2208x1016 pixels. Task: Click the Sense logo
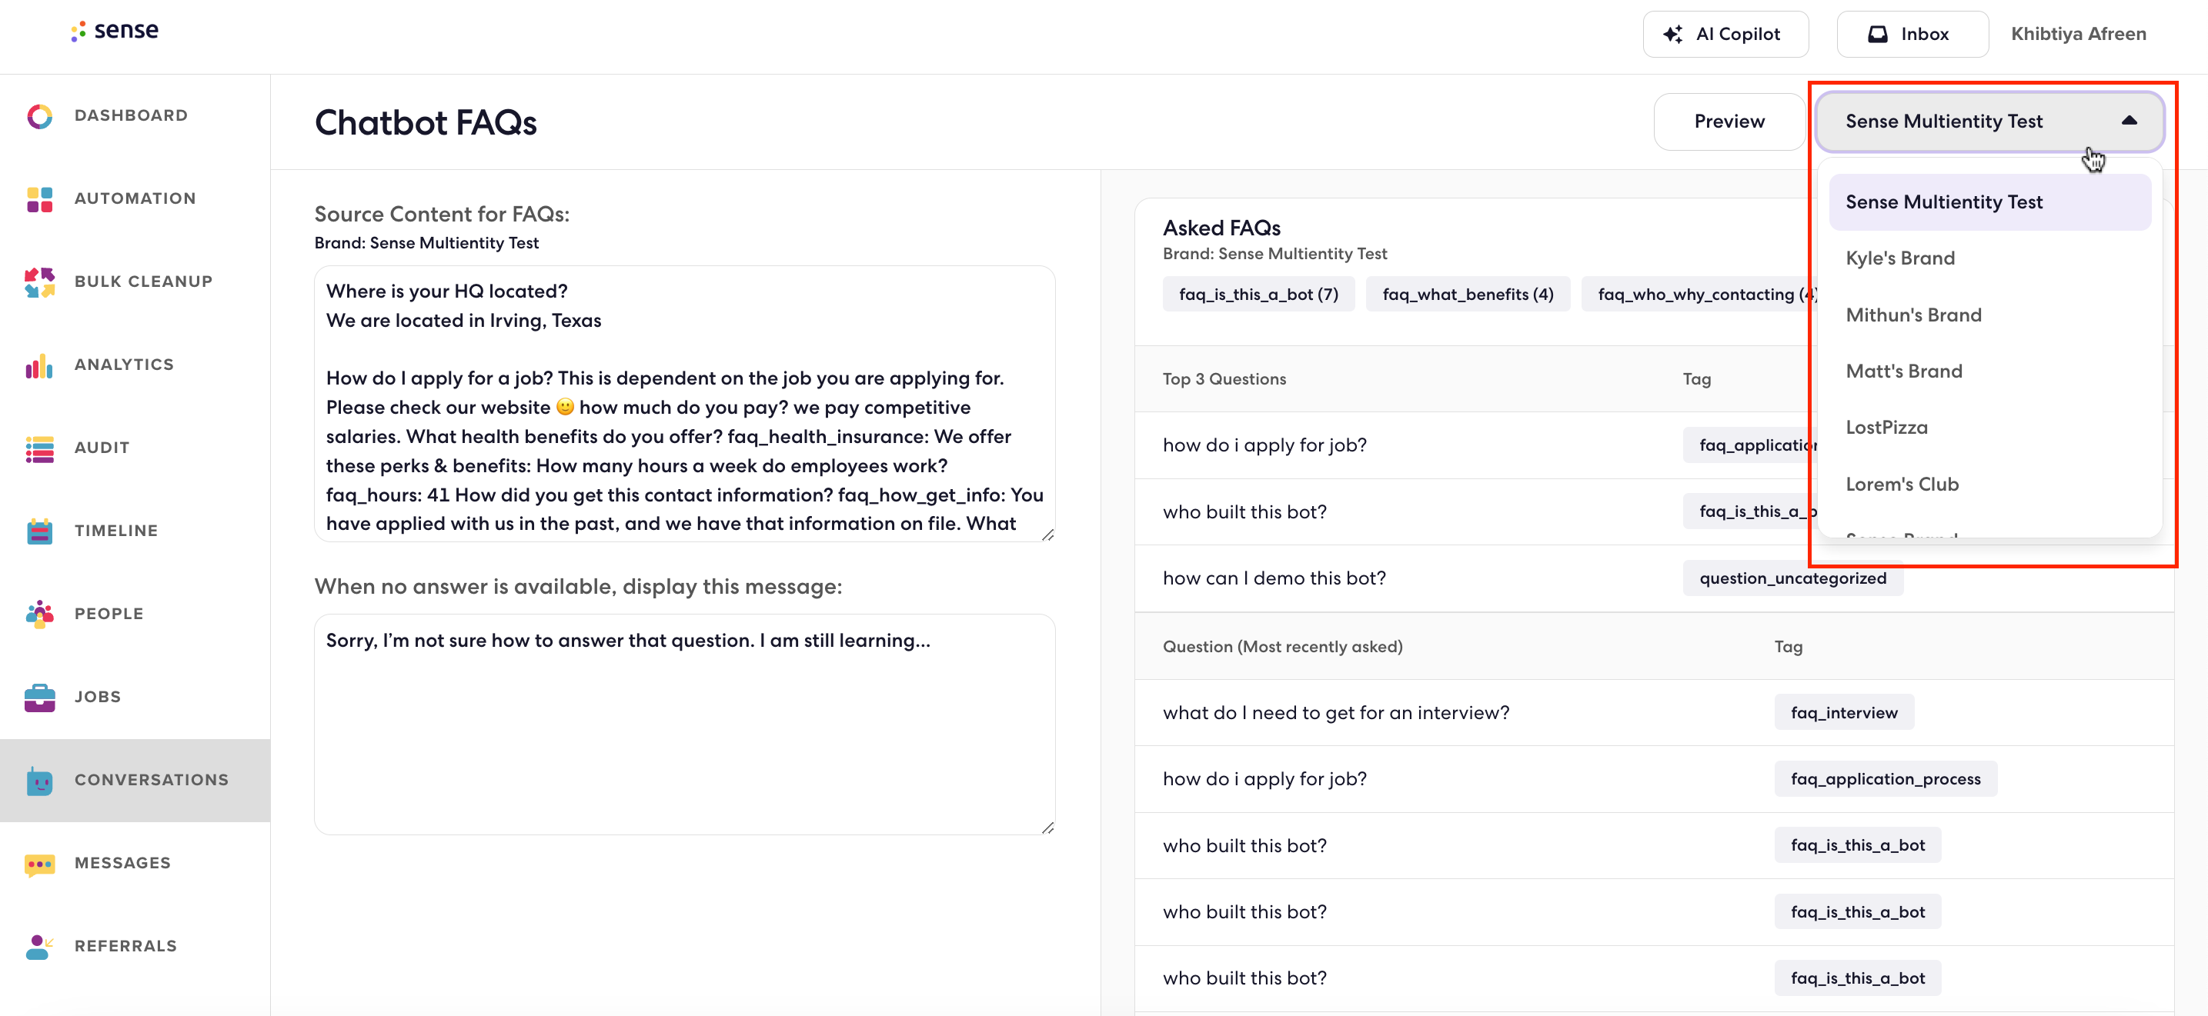115,31
